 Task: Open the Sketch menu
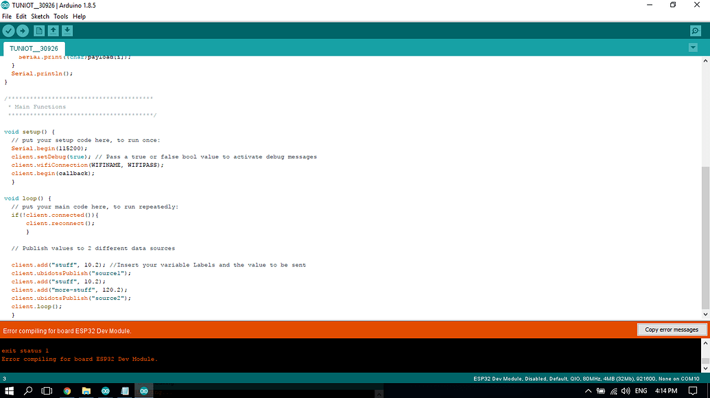[40, 16]
